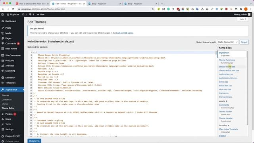The height and width of the screenshot is (143, 254).
Task: Click the admin avatar next to Howdy, admin
Action: point(249,14)
